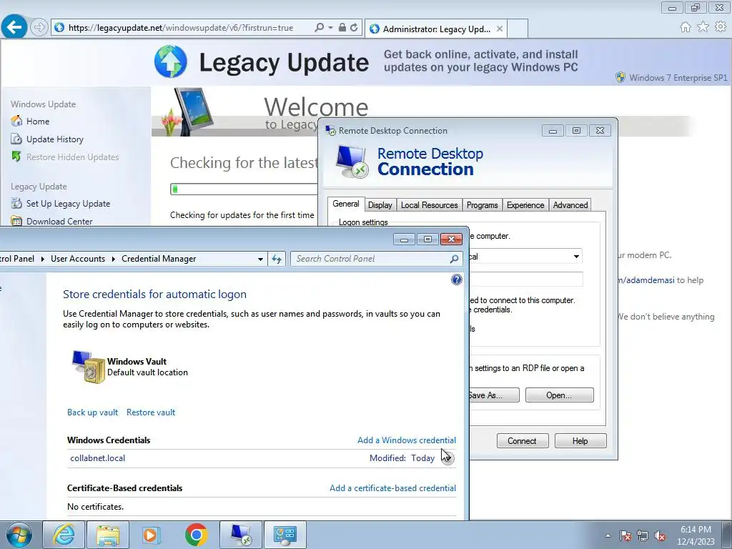Expand breadcrumb arrow before Credential Manager
The height and width of the screenshot is (549, 732).
[x=114, y=259]
